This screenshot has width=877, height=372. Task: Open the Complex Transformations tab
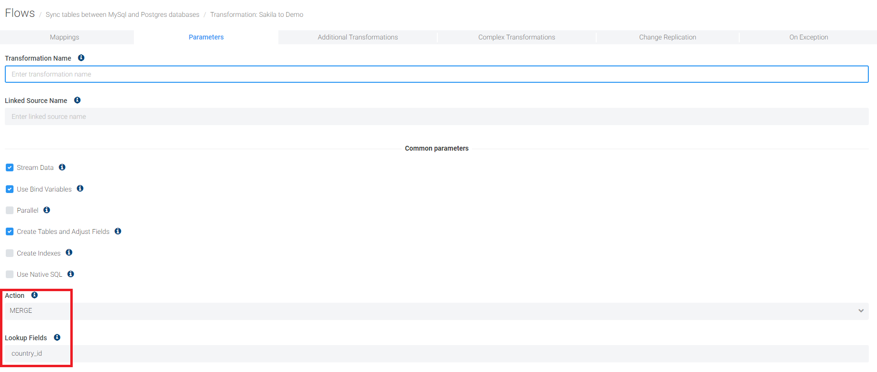[516, 37]
